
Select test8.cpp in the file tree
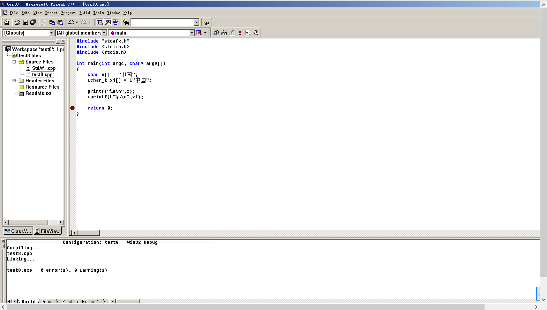[42, 74]
